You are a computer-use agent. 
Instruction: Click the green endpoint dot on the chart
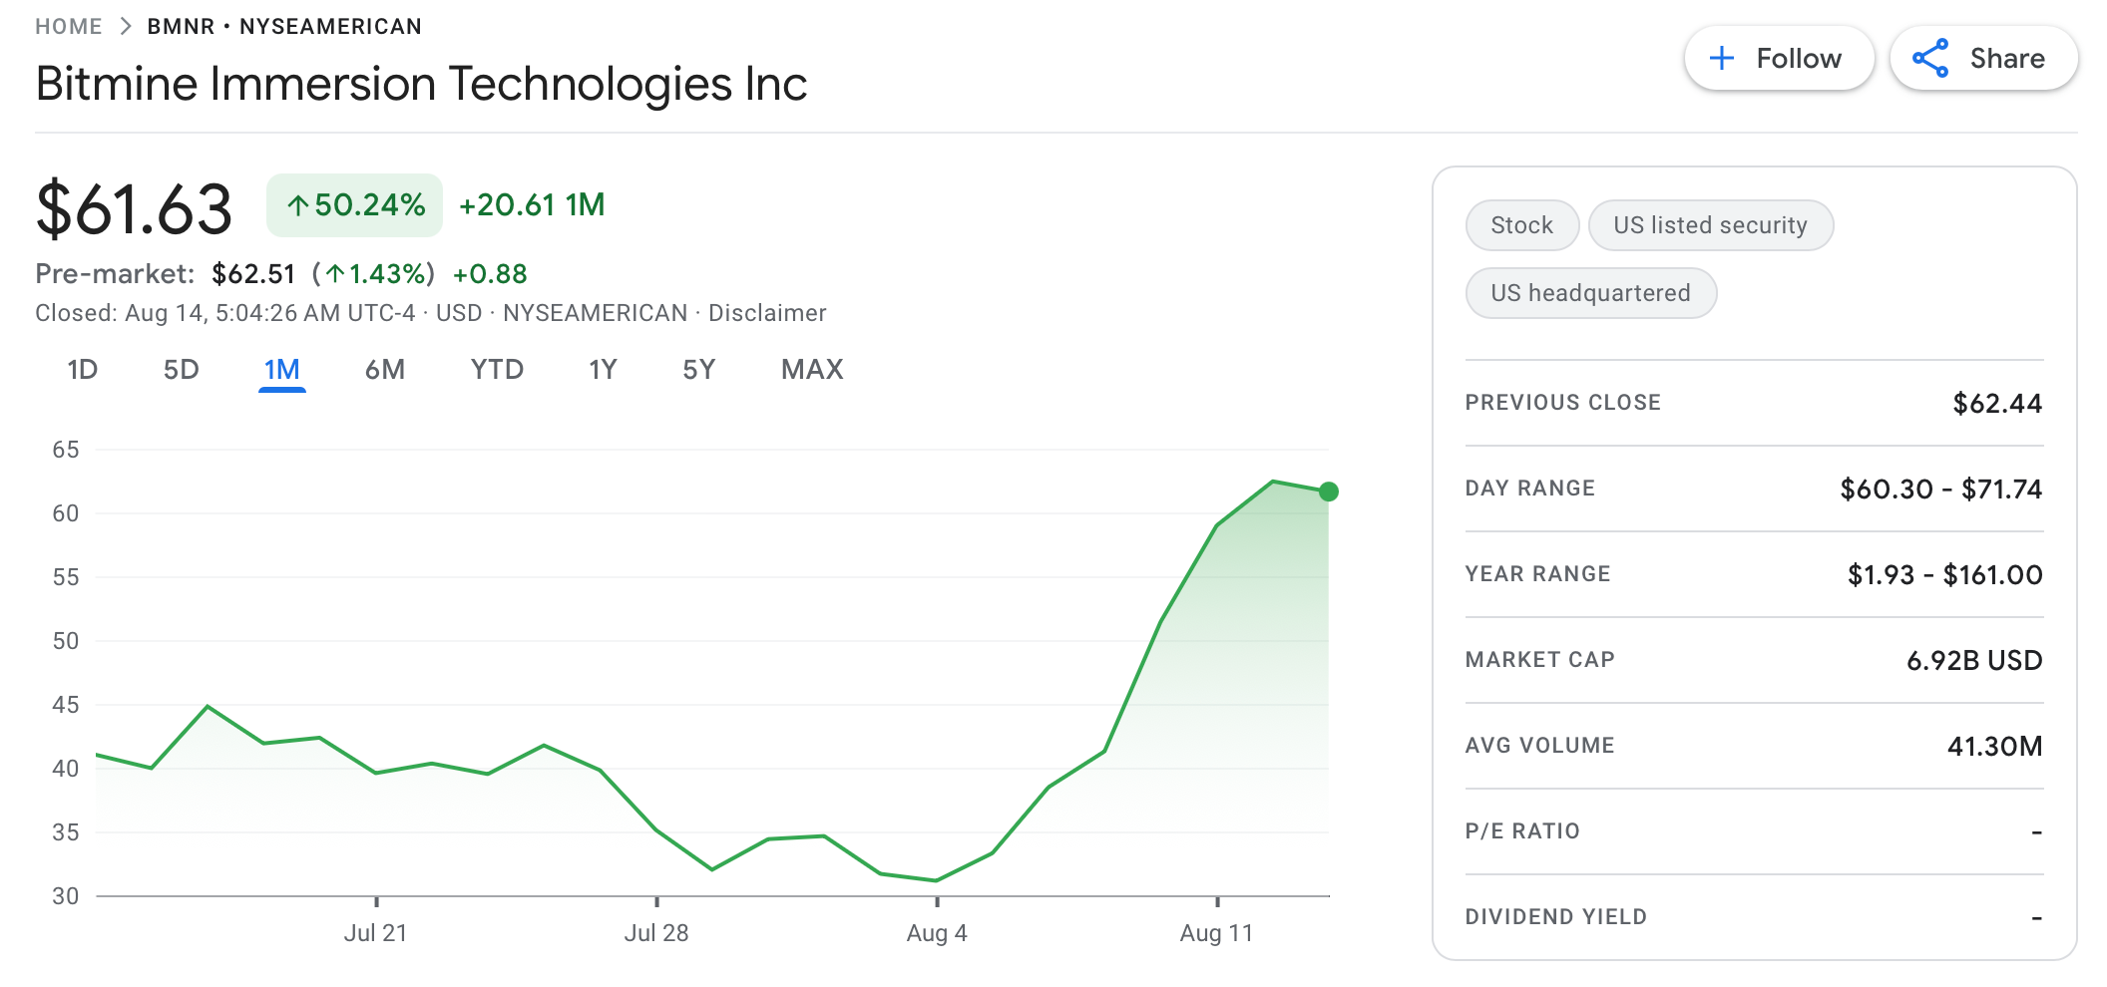1328,491
